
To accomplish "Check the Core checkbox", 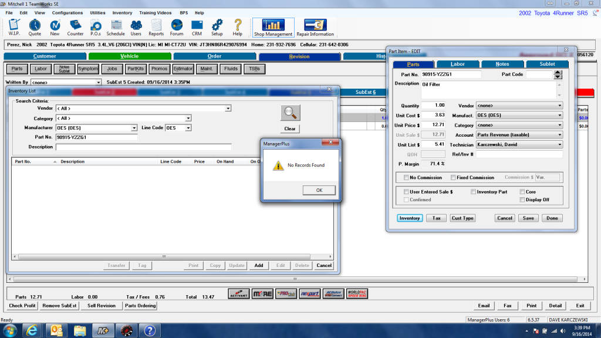I will click(522, 192).
